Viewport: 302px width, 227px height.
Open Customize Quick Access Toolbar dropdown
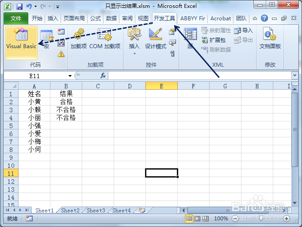tap(57, 7)
